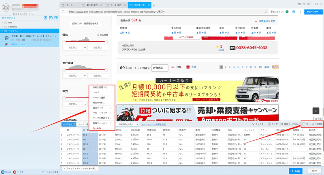Click the blue globe icon near address bar

pos(294,12)
